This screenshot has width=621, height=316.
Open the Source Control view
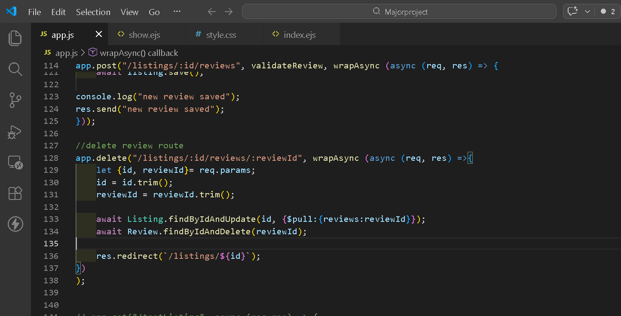click(15, 100)
